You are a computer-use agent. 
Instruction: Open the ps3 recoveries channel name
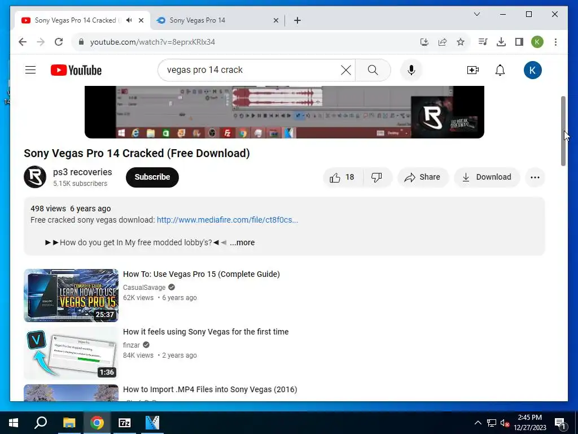[x=82, y=172]
